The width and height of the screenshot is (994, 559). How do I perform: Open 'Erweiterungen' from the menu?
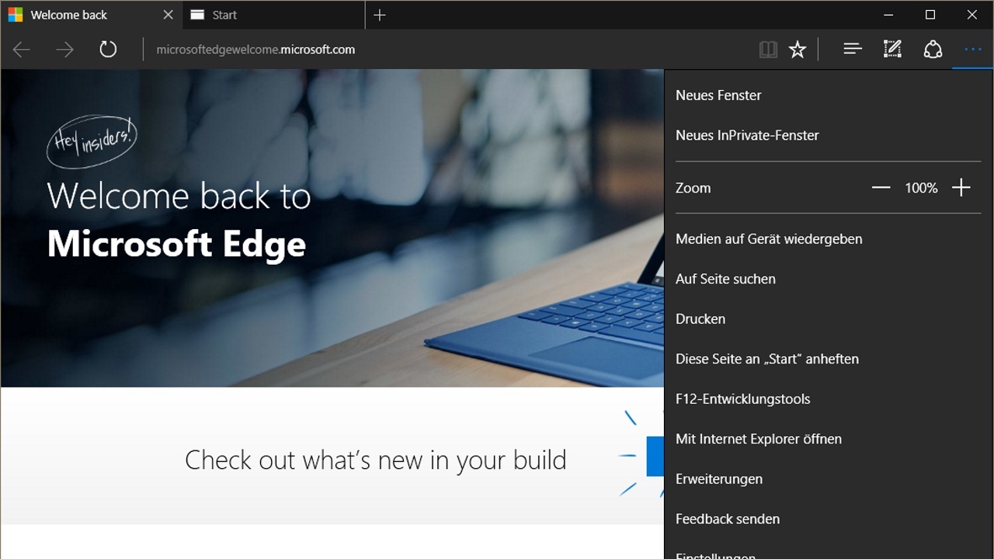[x=719, y=479]
